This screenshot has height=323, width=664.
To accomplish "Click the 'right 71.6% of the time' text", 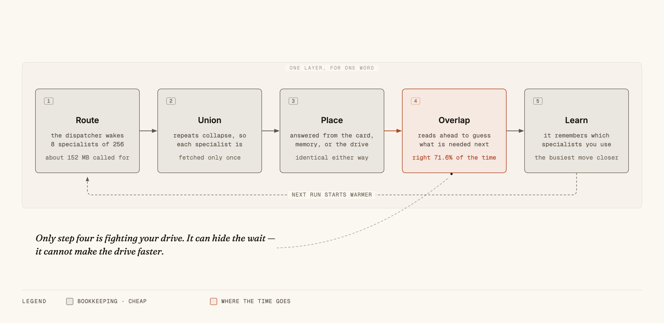I will pos(454,158).
